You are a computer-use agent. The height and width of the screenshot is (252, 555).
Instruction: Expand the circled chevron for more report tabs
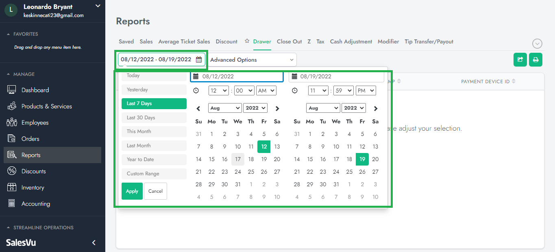(538, 44)
